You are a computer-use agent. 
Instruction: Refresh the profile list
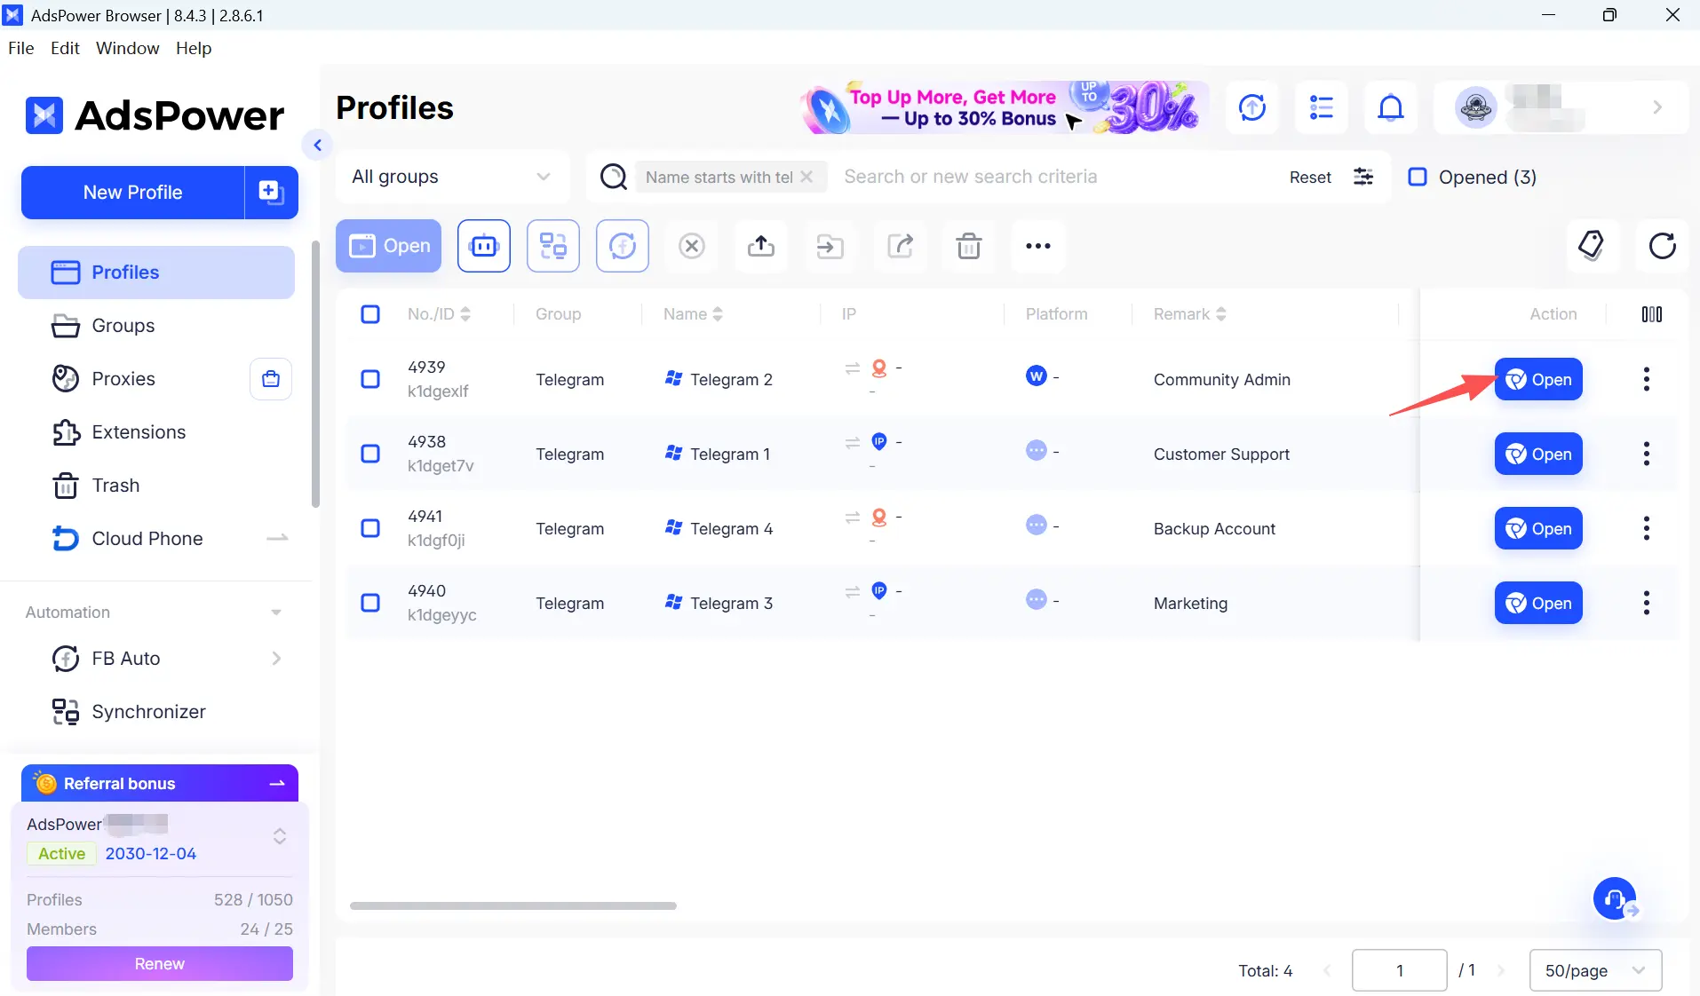pyautogui.click(x=1662, y=246)
